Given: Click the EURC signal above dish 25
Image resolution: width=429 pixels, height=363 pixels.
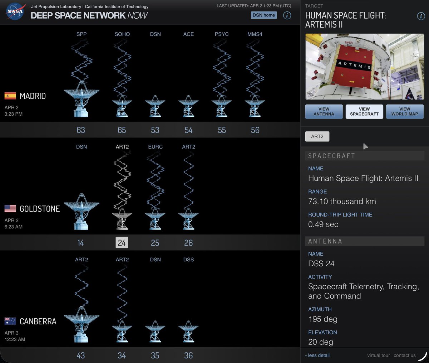Looking at the screenshot, I should tap(155, 181).
